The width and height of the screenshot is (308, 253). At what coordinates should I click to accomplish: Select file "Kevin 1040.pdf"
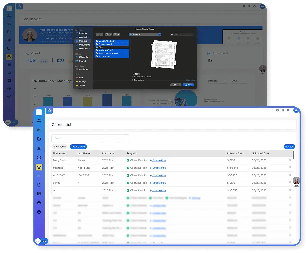point(112,50)
